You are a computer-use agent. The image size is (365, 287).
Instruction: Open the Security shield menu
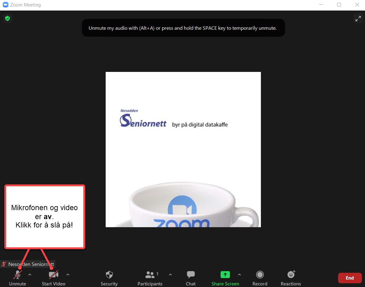coord(109,275)
